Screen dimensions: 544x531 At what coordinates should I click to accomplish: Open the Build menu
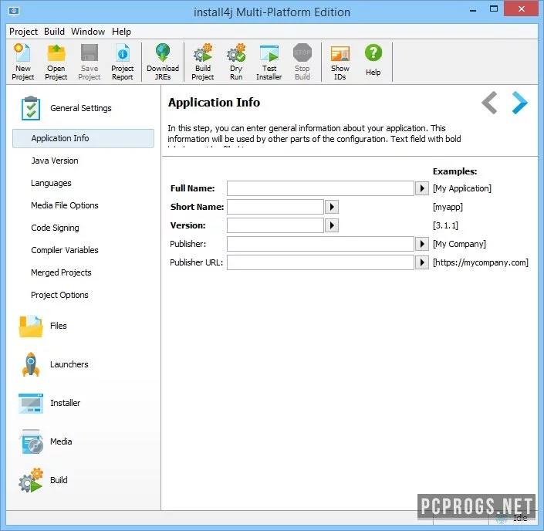[x=54, y=32]
